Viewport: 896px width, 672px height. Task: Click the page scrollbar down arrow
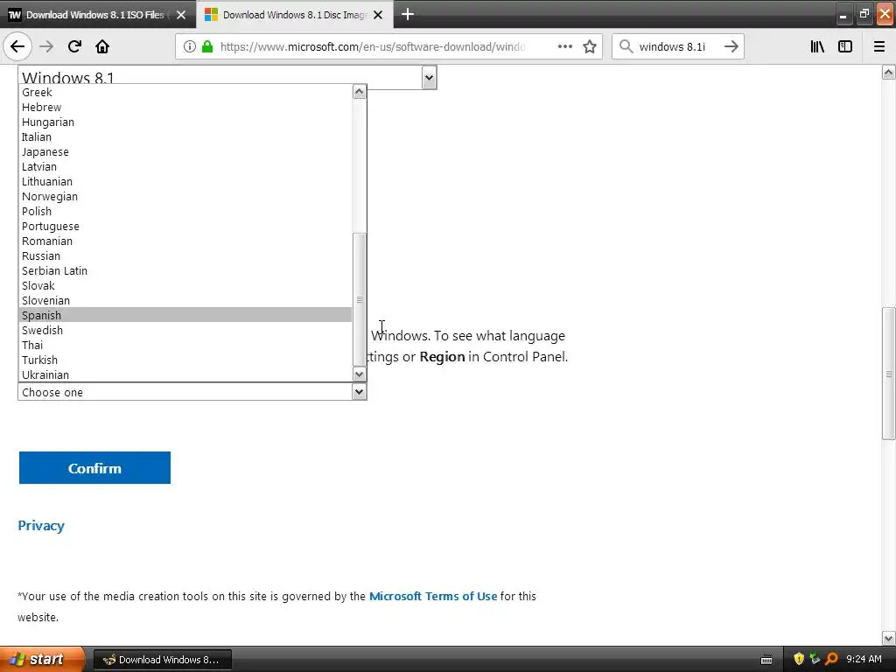[x=888, y=638]
